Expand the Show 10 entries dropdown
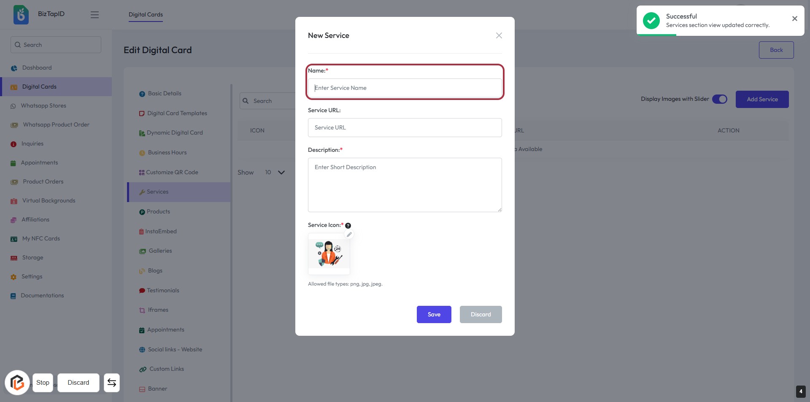The height and width of the screenshot is (402, 810). (x=274, y=173)
